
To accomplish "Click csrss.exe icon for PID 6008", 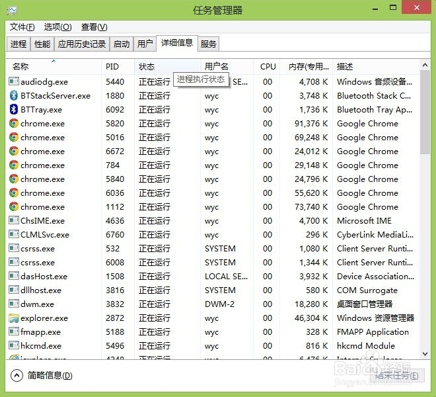I will point(14,262).
